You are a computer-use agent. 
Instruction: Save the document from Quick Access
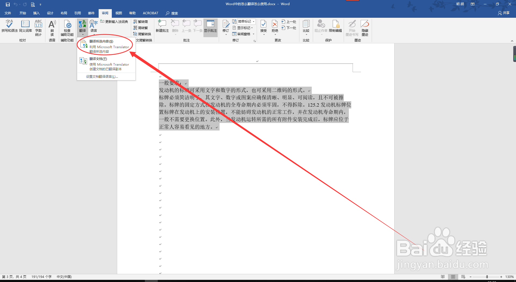(8, 4)
